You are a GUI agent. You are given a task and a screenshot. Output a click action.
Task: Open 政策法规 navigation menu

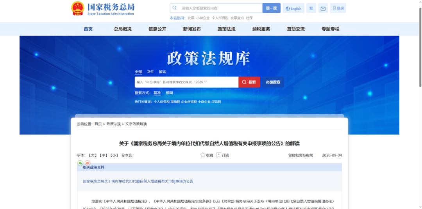pos(226,29)
